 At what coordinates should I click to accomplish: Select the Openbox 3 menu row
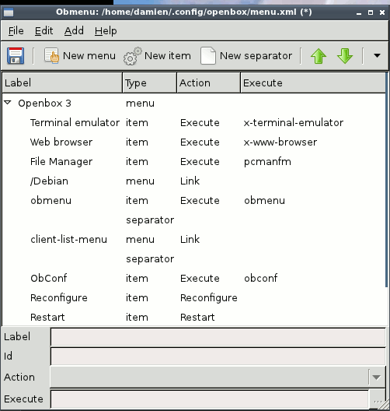(x=193, y=103)
